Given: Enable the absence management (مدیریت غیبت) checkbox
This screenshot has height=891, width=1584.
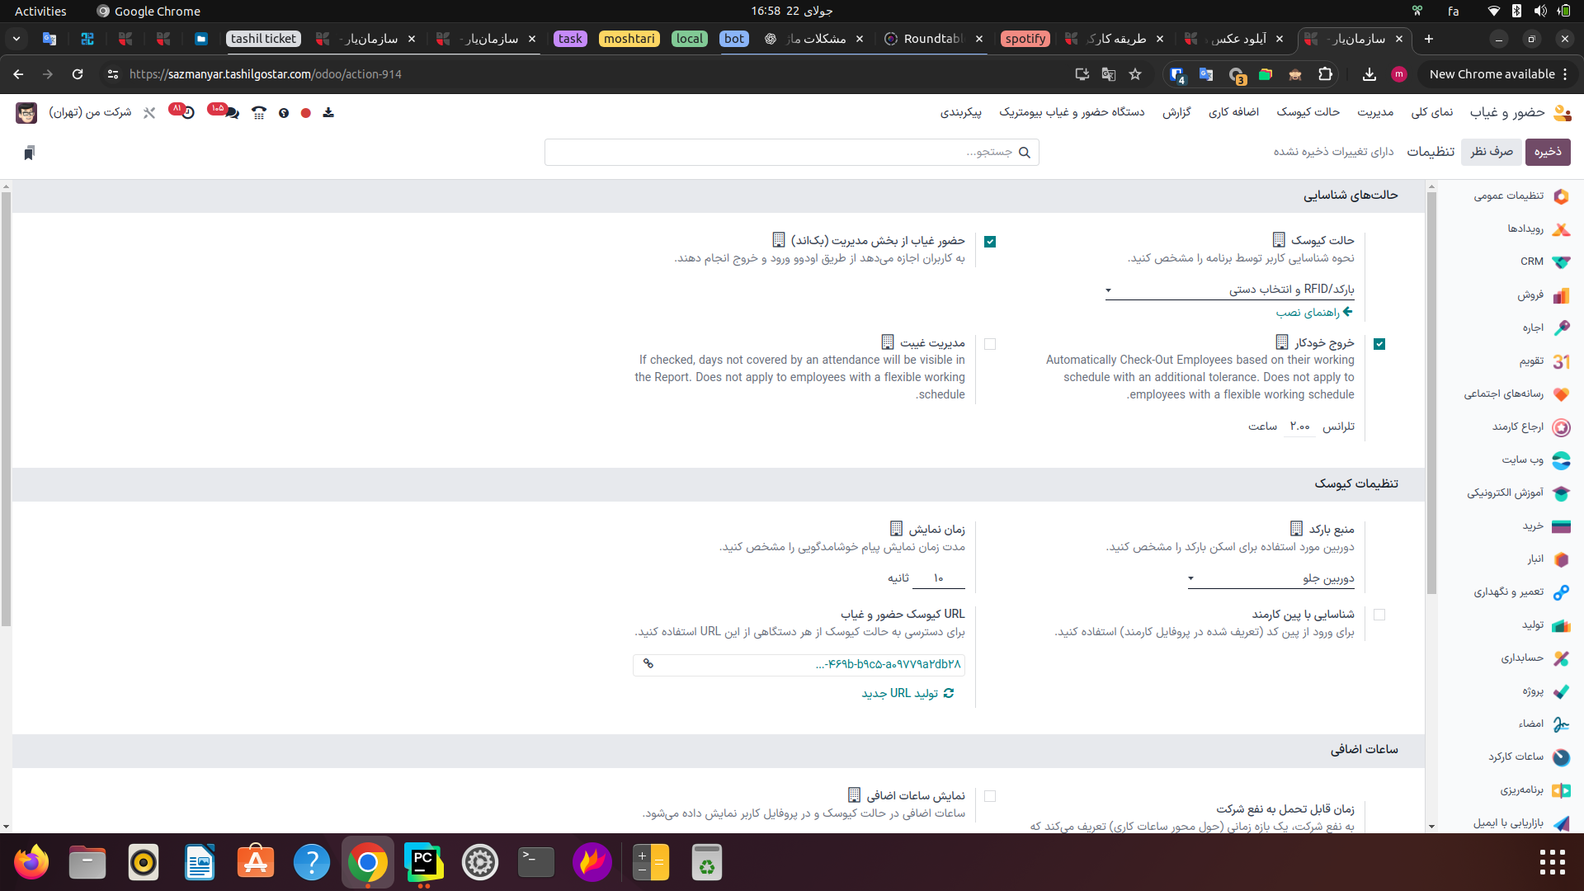Looking at the screenshot, I should (x=990, y=344).
